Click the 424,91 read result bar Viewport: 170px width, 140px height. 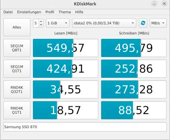tap(66, 69)
